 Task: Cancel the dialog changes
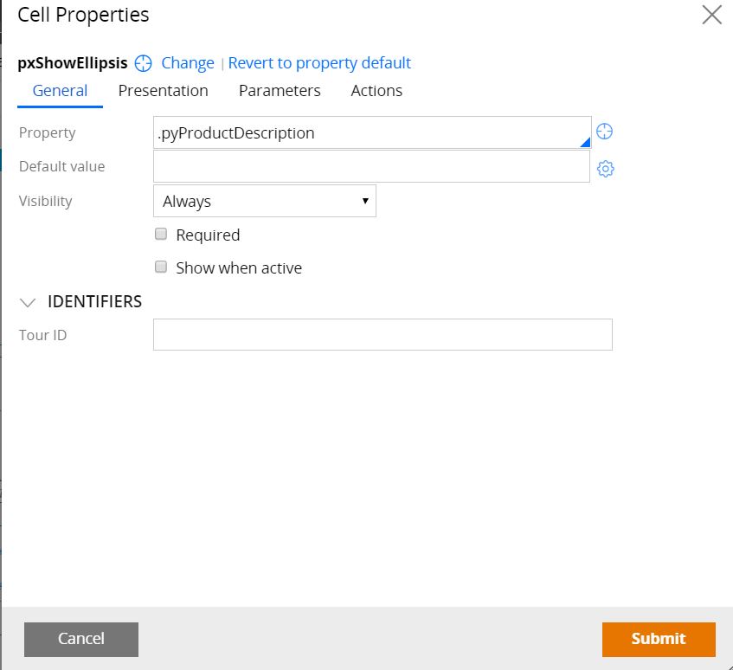(x=81, y=639)
